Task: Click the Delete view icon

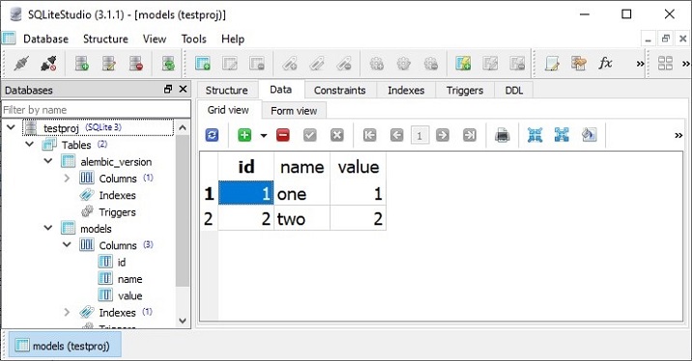Action: 517,64
